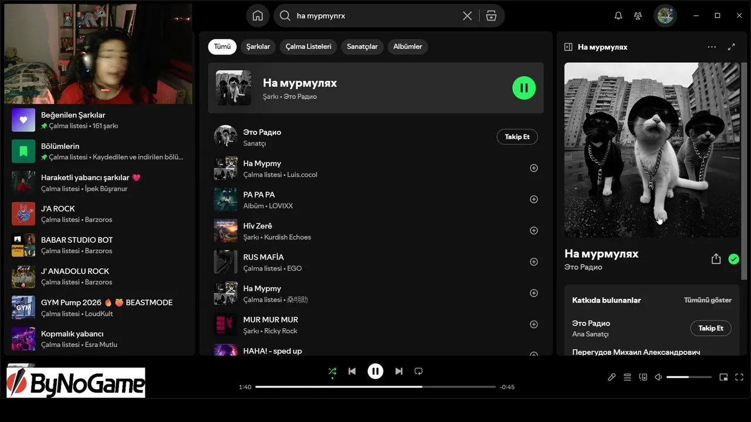Add first На Мурmy playlist by Luis.cocol
This screenshot has width=751, height=422.
534,168
